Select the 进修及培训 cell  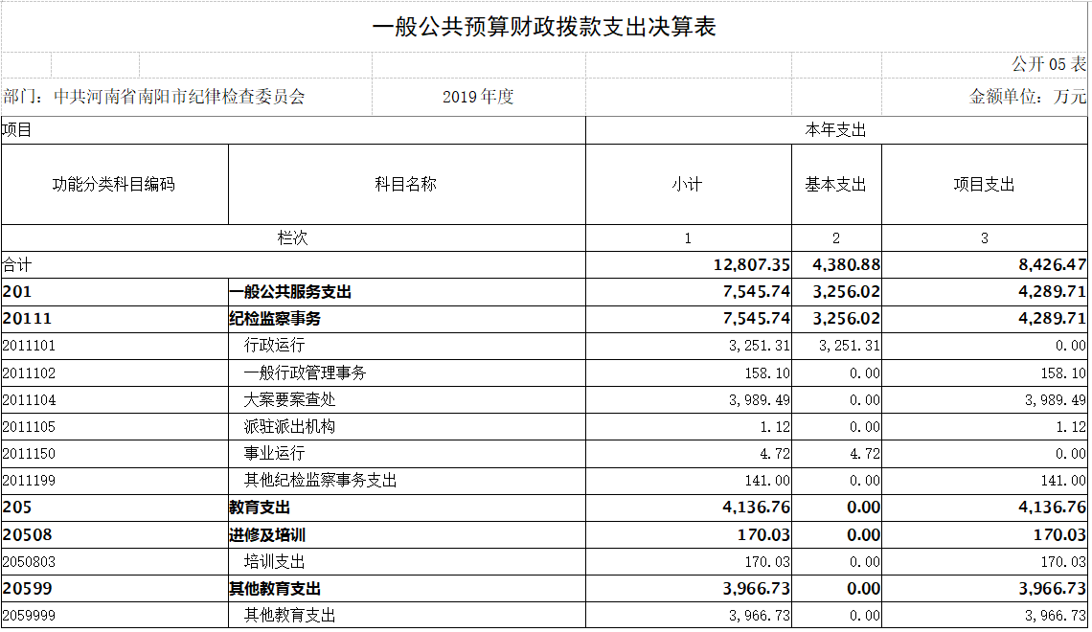(407, 535)
